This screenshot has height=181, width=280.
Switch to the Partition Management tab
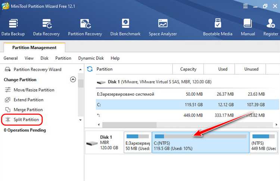click(x=34, y=47)
